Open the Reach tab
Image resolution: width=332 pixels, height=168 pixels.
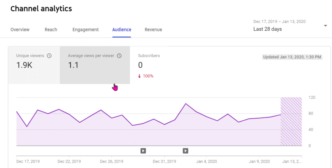[x=51, y=29]
